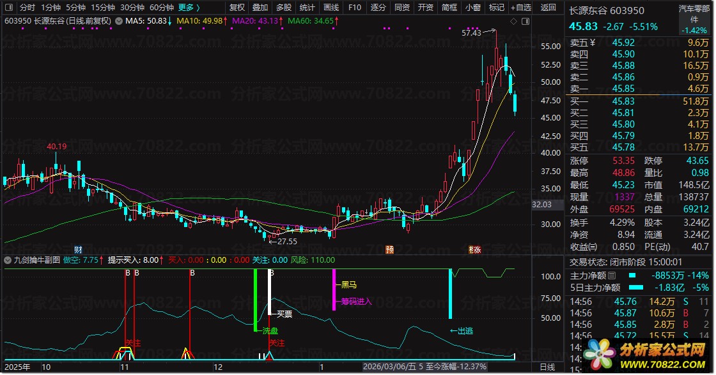Expand the 更多 time period list
This screenshot has height=375, width=716.
[x=189, y=7]
